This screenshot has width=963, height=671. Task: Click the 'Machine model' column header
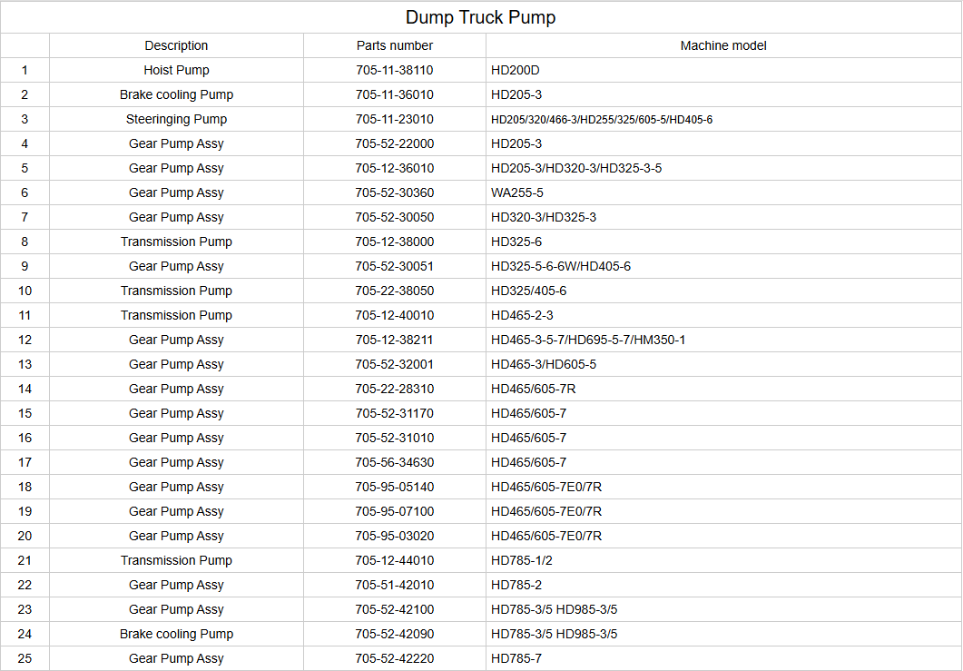(723, 45)
